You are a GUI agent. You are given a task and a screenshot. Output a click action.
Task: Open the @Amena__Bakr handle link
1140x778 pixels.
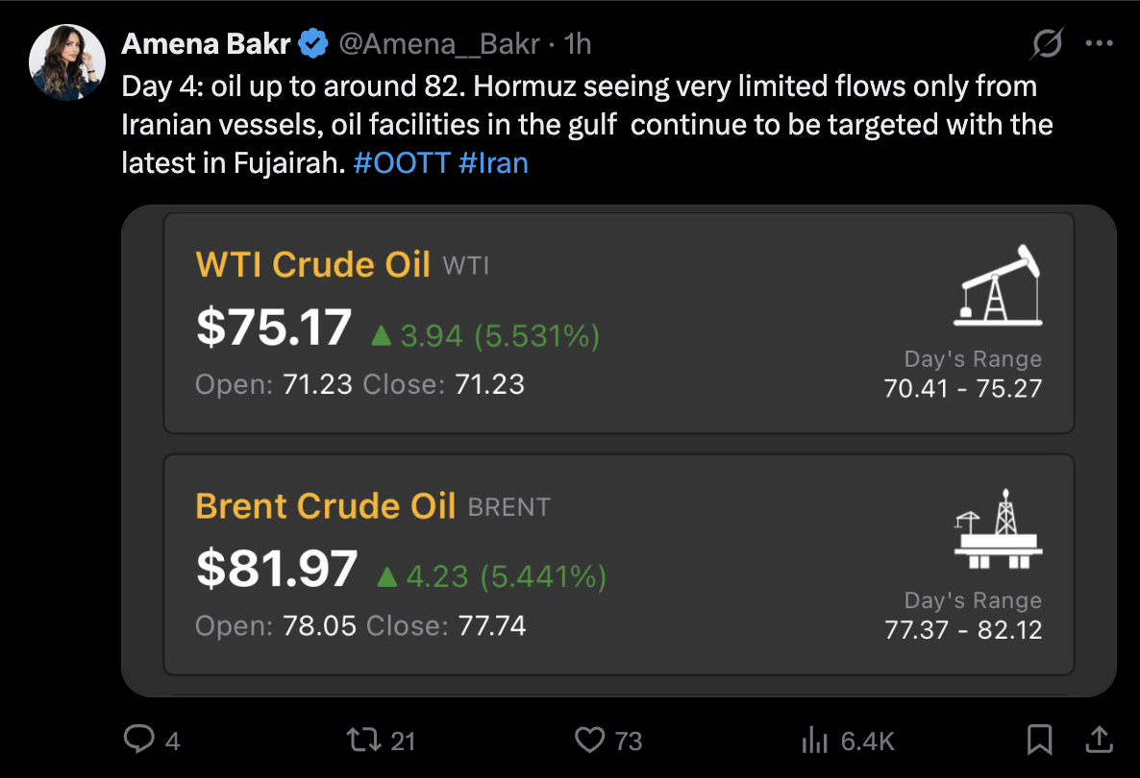tap(441, 43)
